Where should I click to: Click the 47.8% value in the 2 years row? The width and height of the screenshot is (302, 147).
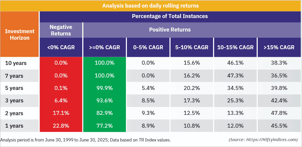click(x=279, y=113)
